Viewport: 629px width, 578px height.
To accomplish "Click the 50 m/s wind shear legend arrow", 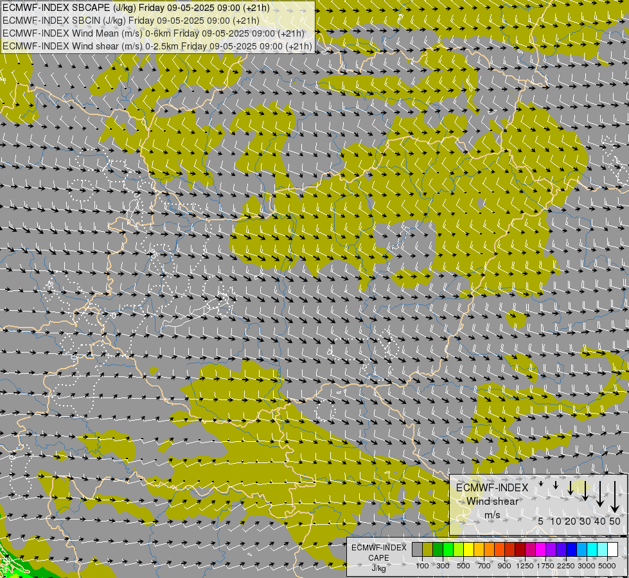I will 615,497.
